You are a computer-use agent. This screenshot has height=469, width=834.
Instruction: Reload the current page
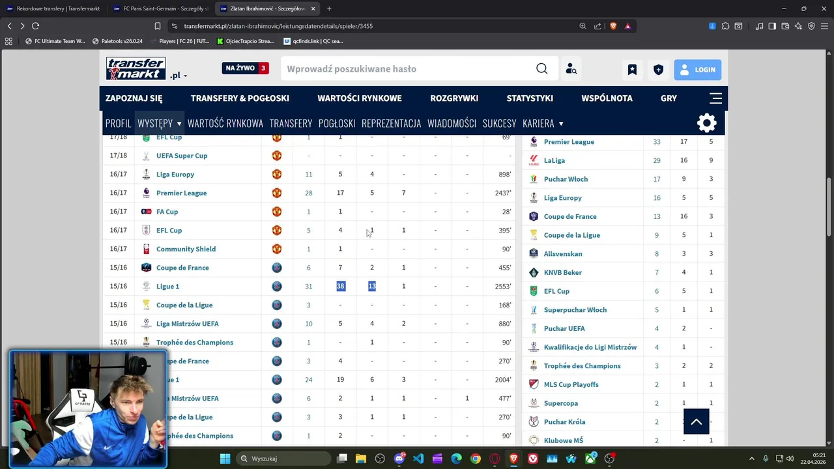click(35, 26)
